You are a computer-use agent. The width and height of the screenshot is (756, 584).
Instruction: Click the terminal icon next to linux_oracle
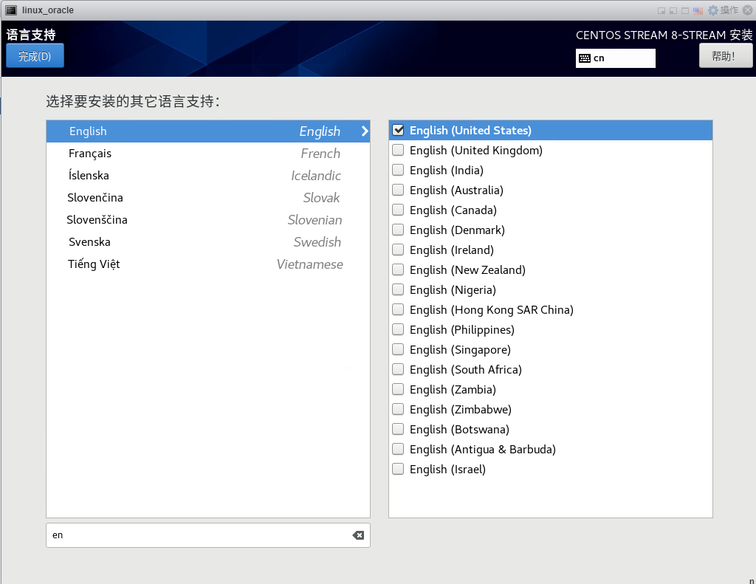coord(11,10)
